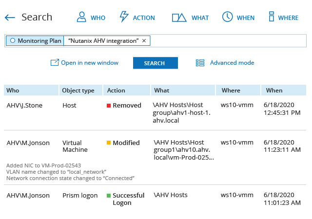Viewport: 312px width, 219px height.
Task: Remove the Nutanix AHV integration filter
Action: 144,41
